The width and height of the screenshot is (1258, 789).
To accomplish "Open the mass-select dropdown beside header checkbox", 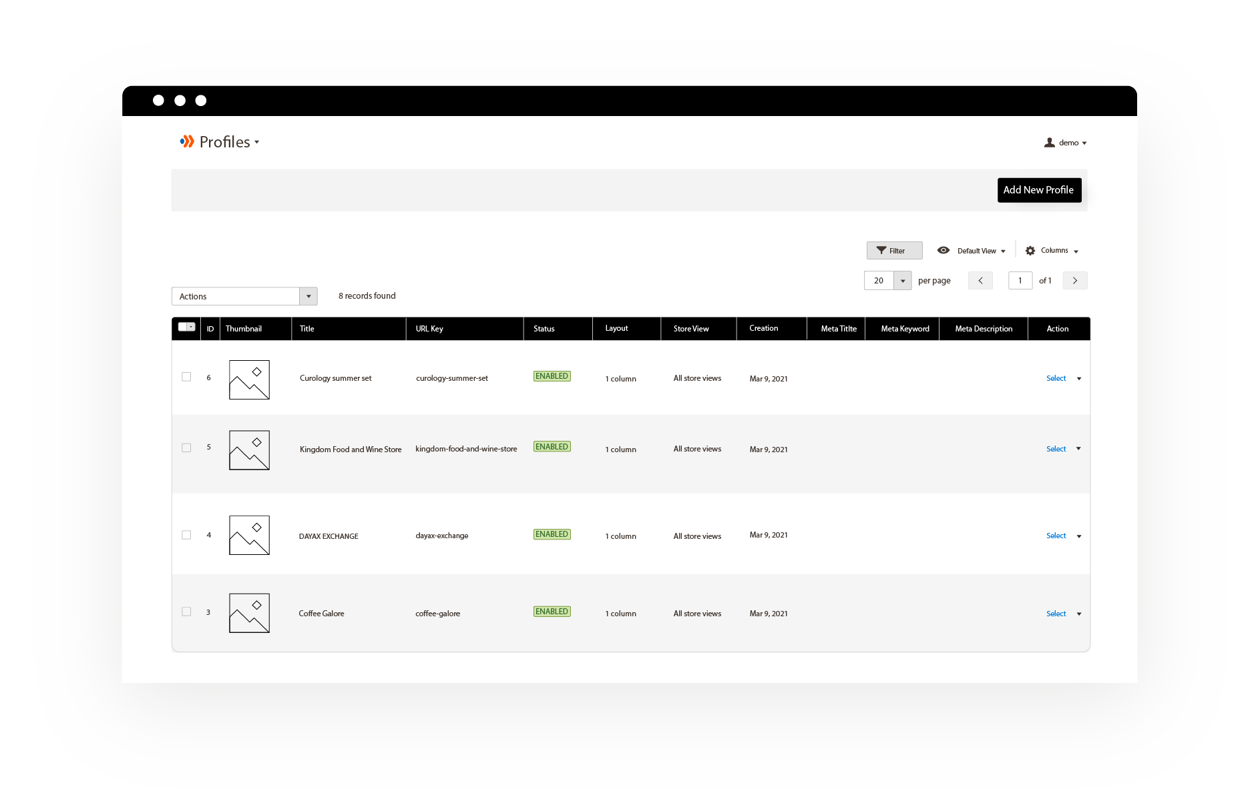I will point(193,327).
